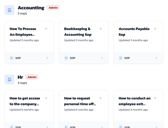Open the Accounting department heading

(x=31, y=8)
